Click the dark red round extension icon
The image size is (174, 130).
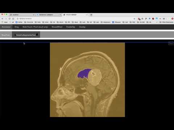(x=153, y=19)
